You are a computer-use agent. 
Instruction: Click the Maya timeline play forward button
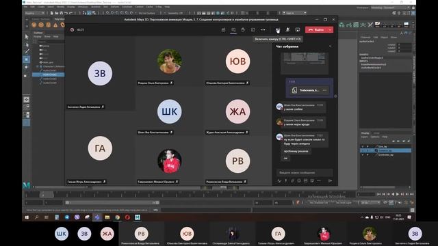click(398, 194)
